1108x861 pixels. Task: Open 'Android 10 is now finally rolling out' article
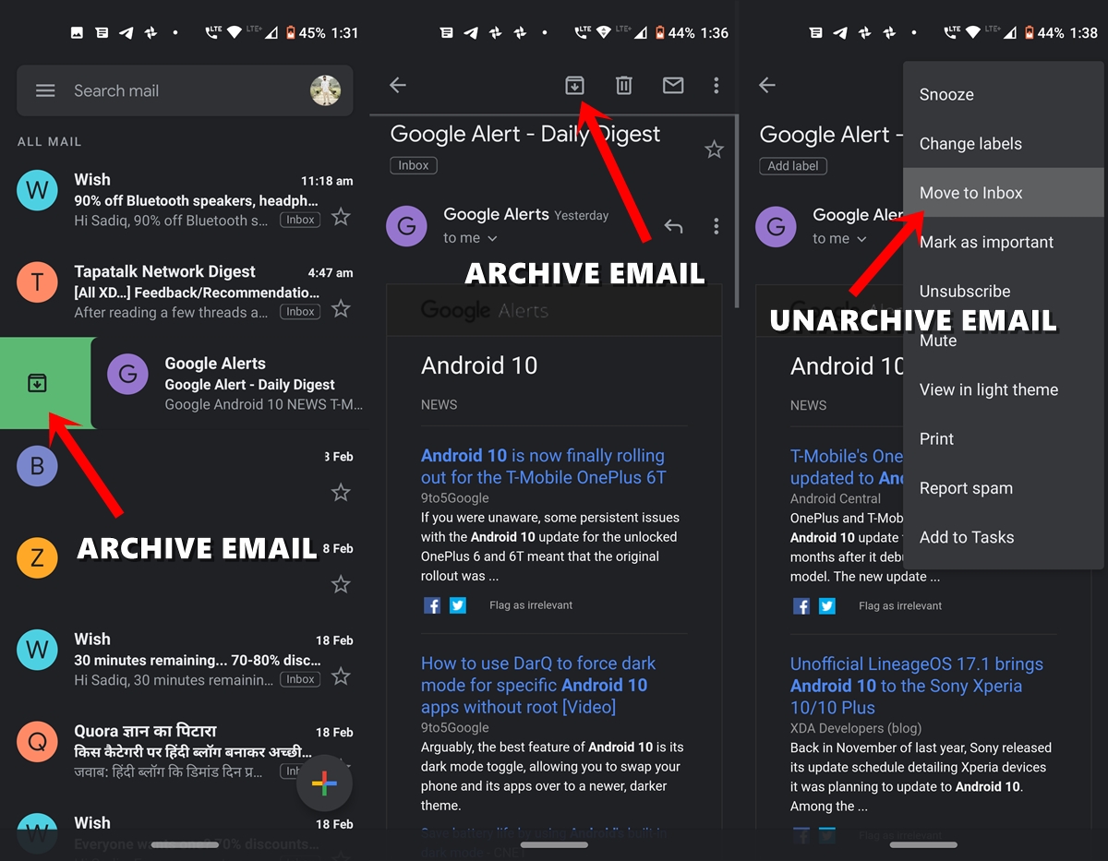544,466
